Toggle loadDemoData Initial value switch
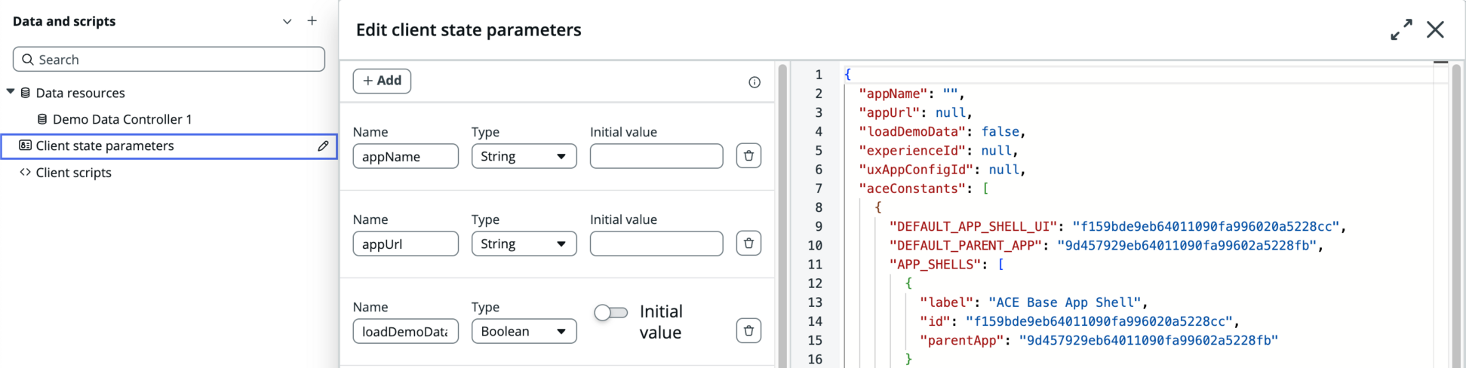The image size is (1466, 368). coord(610,312)
